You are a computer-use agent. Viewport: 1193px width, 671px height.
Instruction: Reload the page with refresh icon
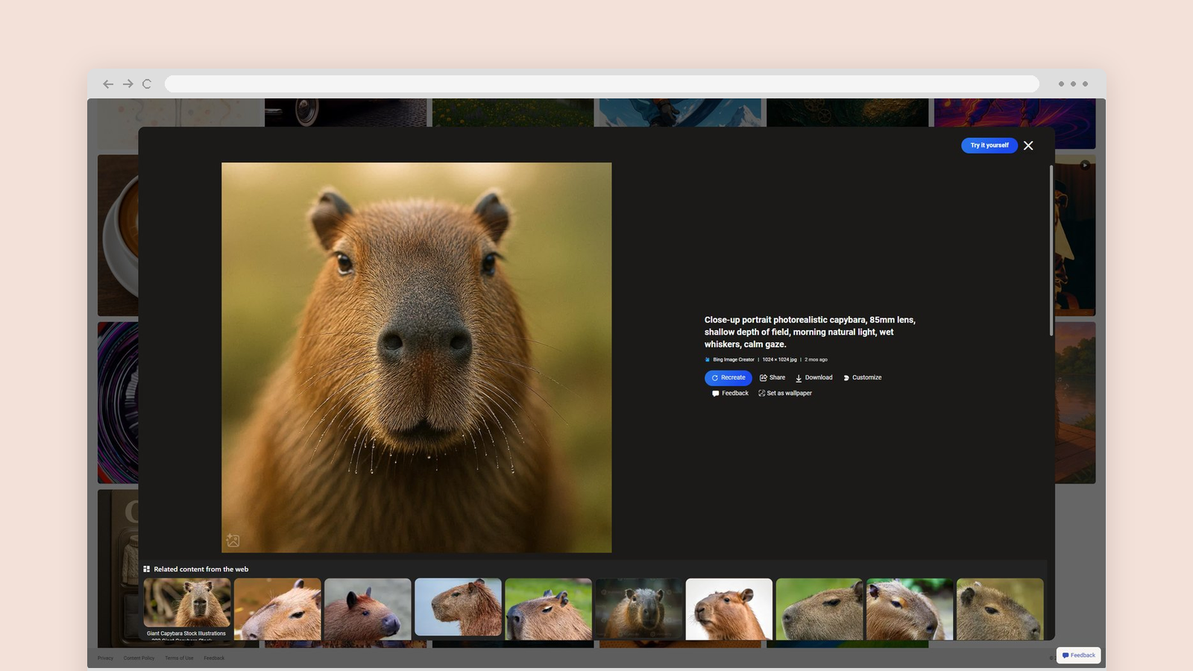tap(147, 84)
